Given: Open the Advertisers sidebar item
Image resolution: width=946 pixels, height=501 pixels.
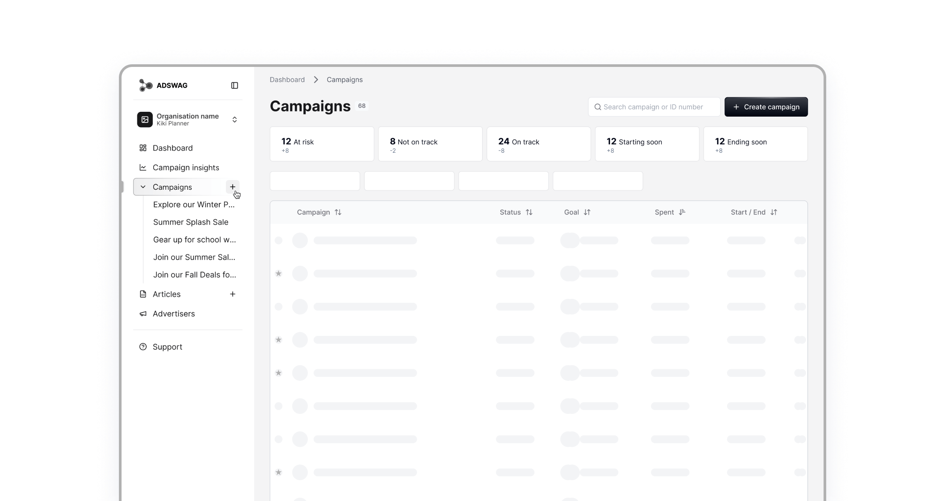Looking at the screenshot, I should tap(188, 313).
